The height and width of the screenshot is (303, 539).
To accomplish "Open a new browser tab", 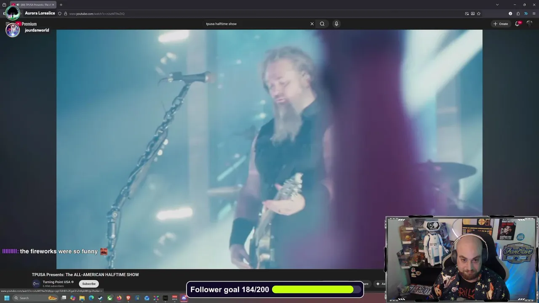I will click(61, 5).
